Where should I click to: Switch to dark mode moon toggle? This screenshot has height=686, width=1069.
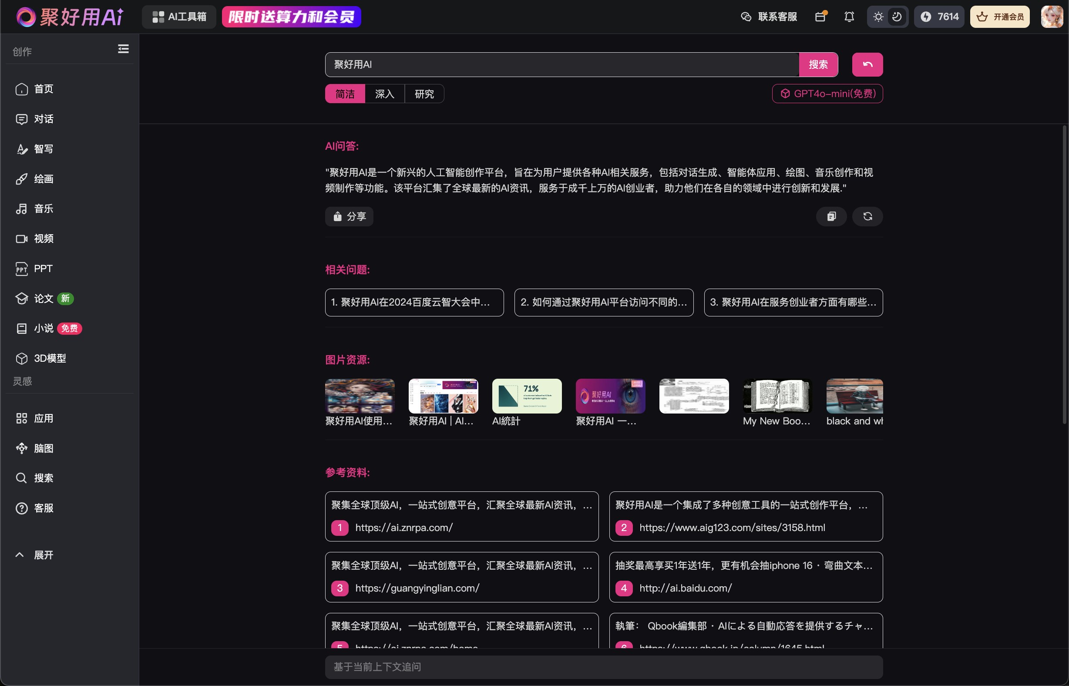tap(897, 17)
